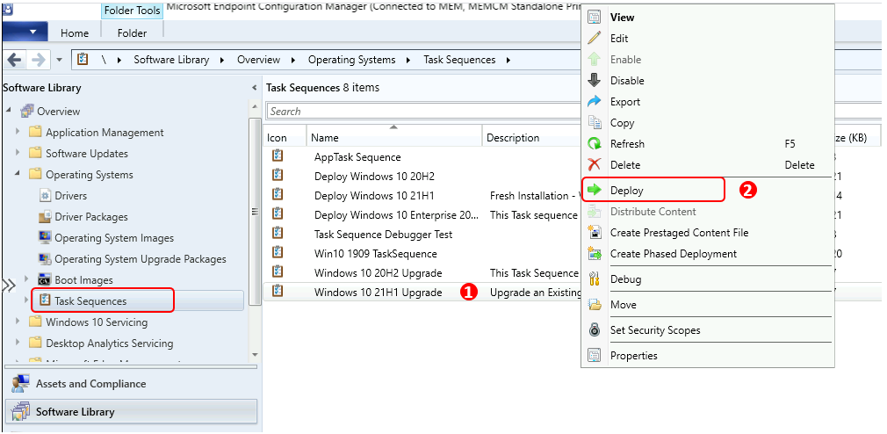887x434 pixels.
Task: Open the Assets and Compliance workspace
Action: [131, 384]
